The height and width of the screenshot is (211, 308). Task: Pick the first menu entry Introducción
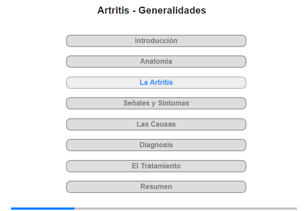pos(156,41)
